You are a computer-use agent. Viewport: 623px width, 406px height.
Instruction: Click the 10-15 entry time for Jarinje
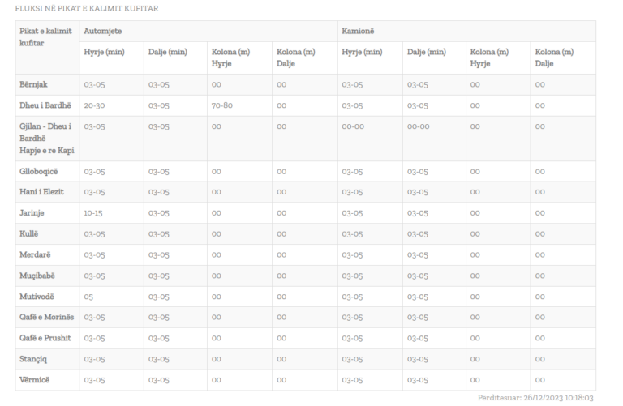pyautogui.click(x=94, y=212)
